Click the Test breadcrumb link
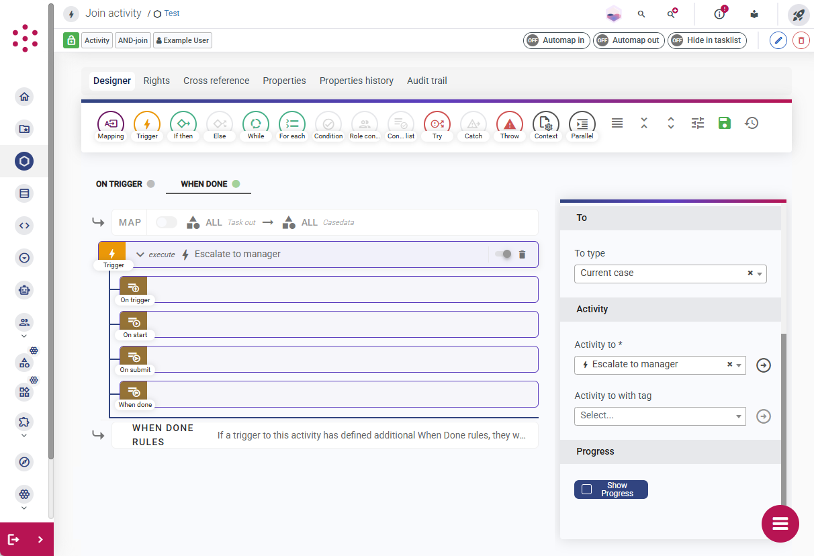This screenshot has height=556, width=814. click(172, 13)
